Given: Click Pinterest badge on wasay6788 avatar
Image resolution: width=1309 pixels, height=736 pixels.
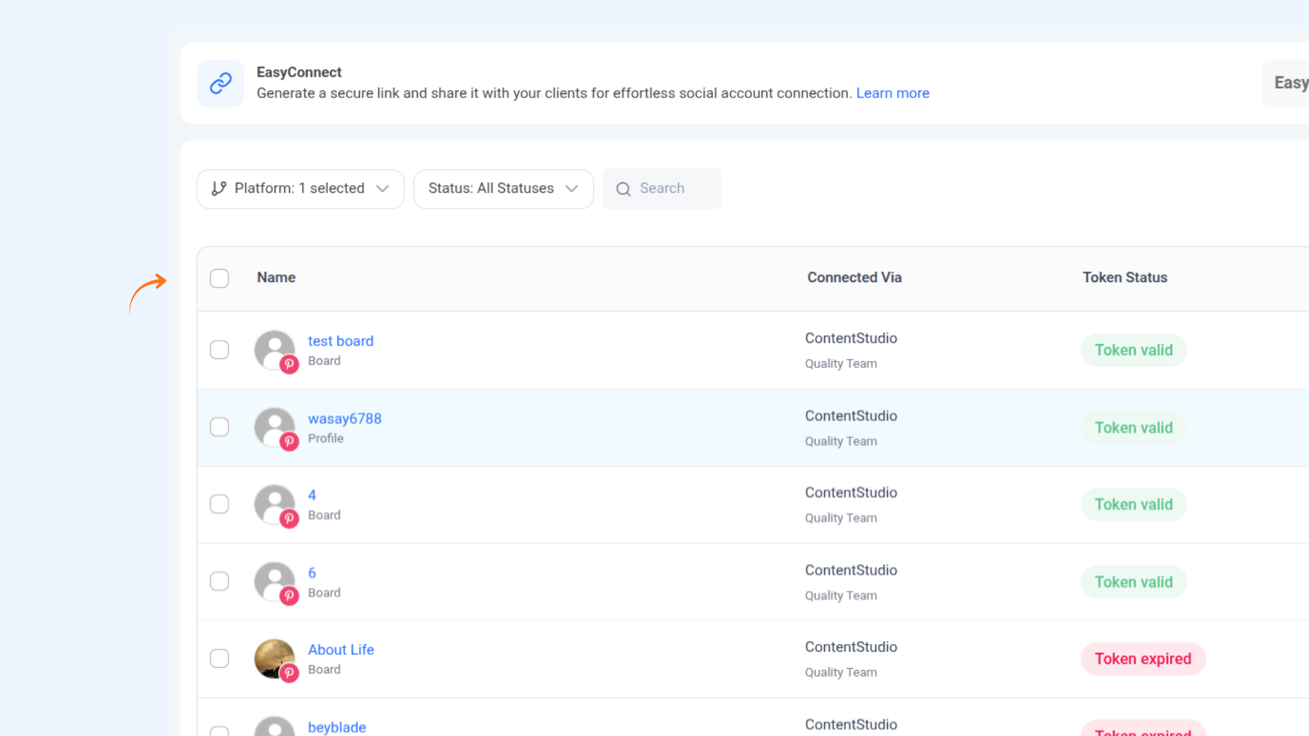Looking at the screenshot, I should point(289,442).
